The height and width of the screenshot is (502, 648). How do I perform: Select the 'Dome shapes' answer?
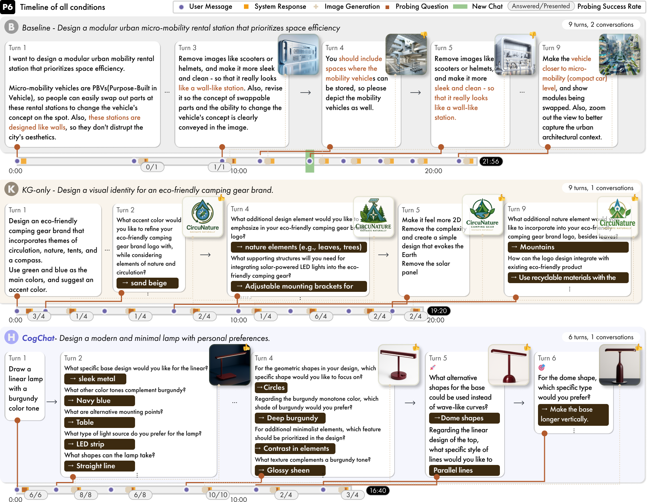pos(464,418)
